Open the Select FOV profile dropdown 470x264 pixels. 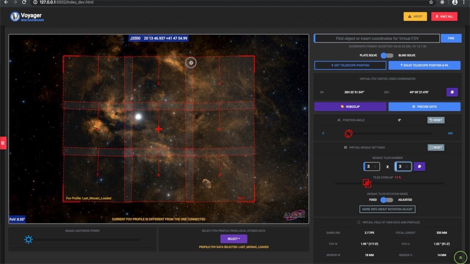(234, 239)
